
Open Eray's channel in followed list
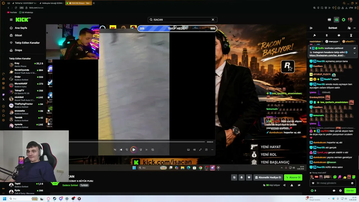click(26, 65)
